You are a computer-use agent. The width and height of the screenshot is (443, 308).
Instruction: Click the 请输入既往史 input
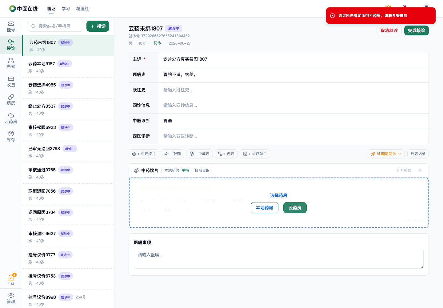click(x=293, y=90)
